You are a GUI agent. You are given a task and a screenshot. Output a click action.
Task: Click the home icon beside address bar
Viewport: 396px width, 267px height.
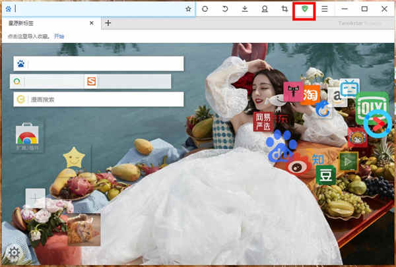pos(8,9)
